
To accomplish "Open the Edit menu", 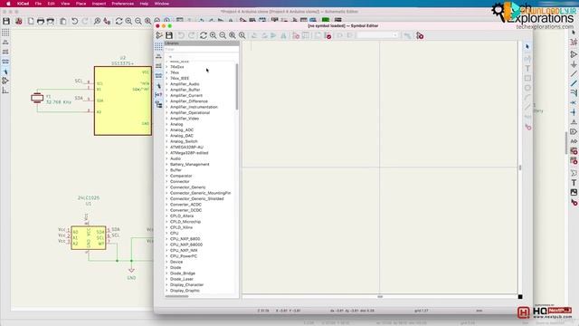I will [51, 4].
